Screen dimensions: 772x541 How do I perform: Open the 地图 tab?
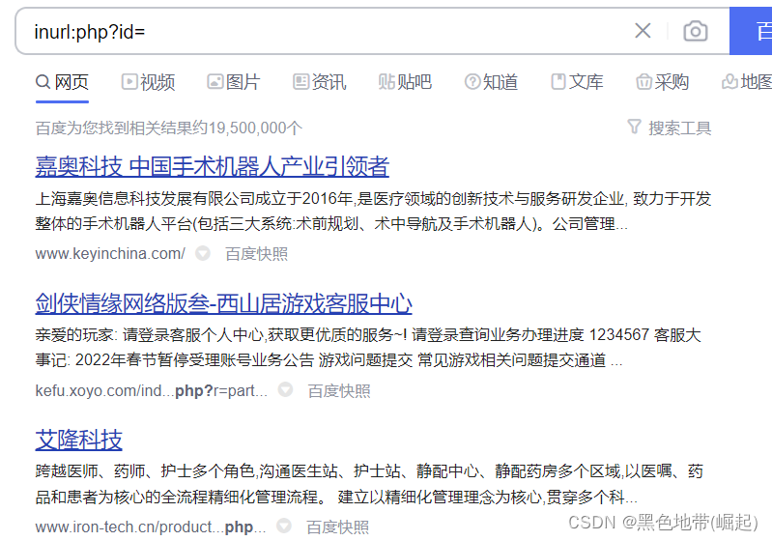click(x=747, y=82)
